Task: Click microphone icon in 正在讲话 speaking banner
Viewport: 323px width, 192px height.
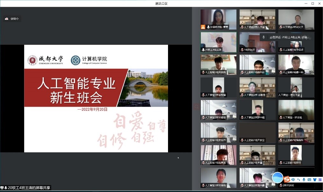Action: 263,37
